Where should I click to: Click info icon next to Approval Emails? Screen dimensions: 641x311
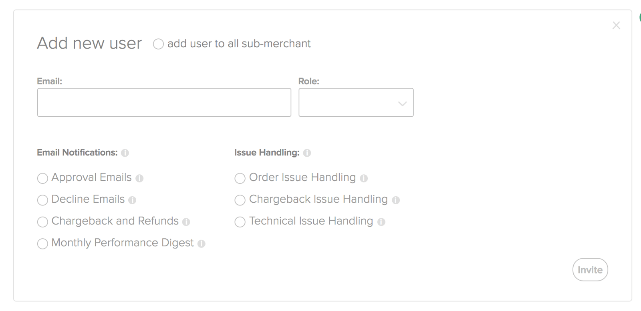(139, 178)
